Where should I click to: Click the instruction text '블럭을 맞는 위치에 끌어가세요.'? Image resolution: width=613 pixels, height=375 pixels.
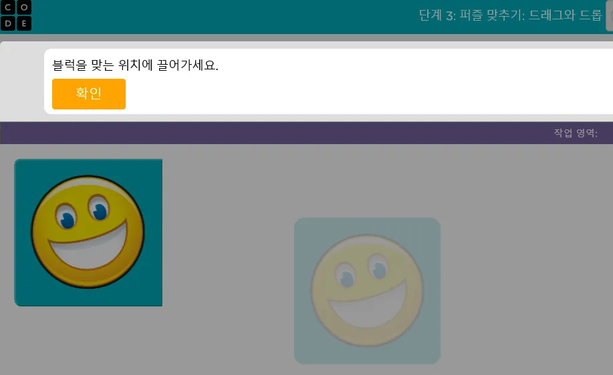point(135,65)
